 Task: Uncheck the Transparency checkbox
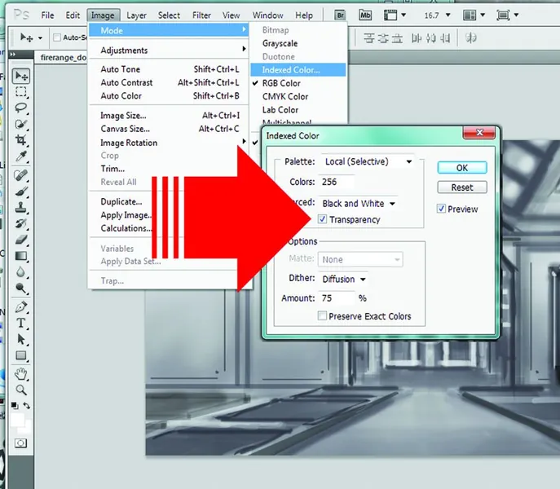coord(322,219)
